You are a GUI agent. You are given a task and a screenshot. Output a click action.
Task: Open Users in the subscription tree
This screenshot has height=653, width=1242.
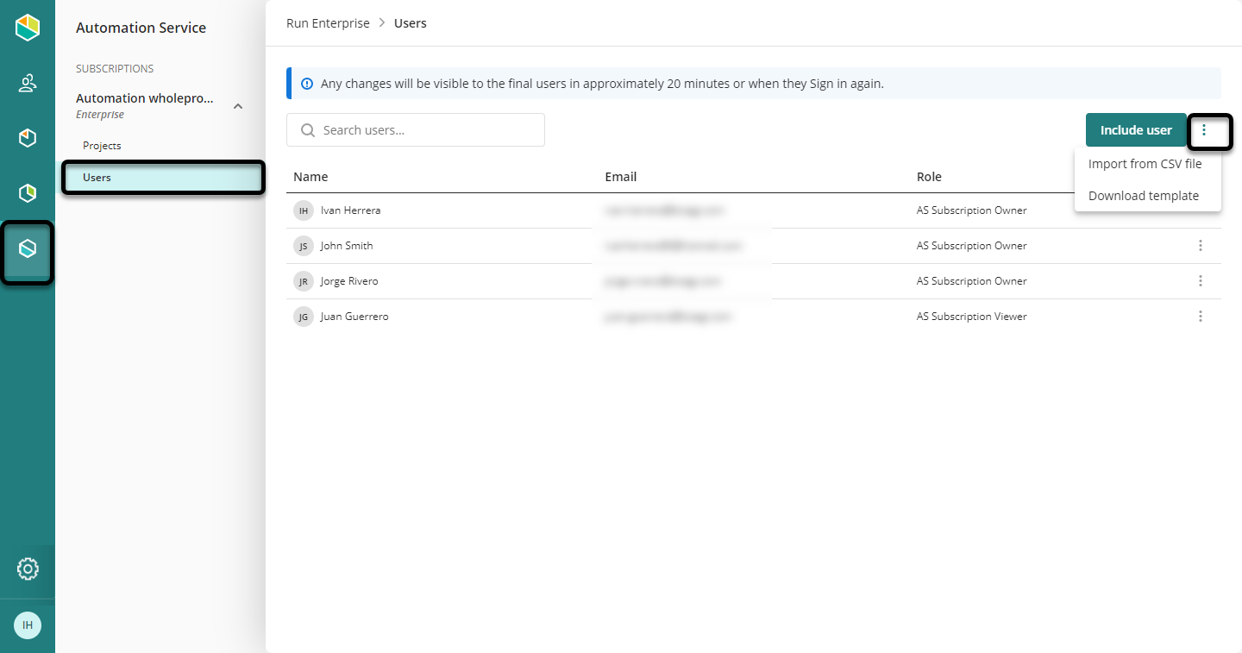[162, 178]
